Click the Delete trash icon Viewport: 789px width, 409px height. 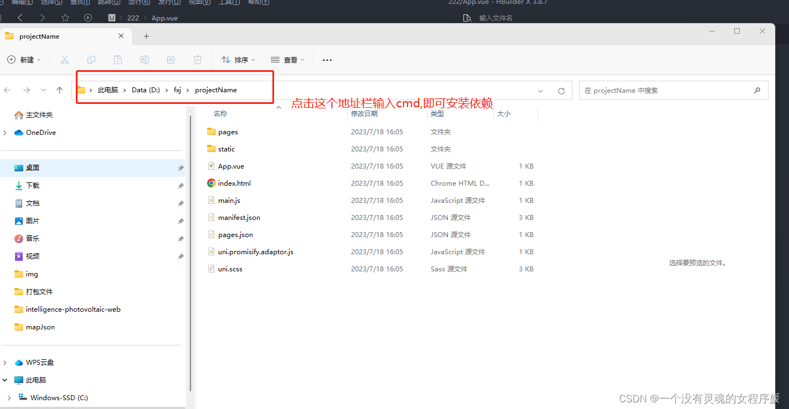198,60
